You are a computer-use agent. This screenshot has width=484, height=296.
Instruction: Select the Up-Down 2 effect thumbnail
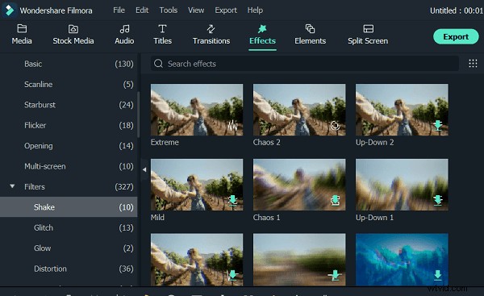[x=402, y=110]
